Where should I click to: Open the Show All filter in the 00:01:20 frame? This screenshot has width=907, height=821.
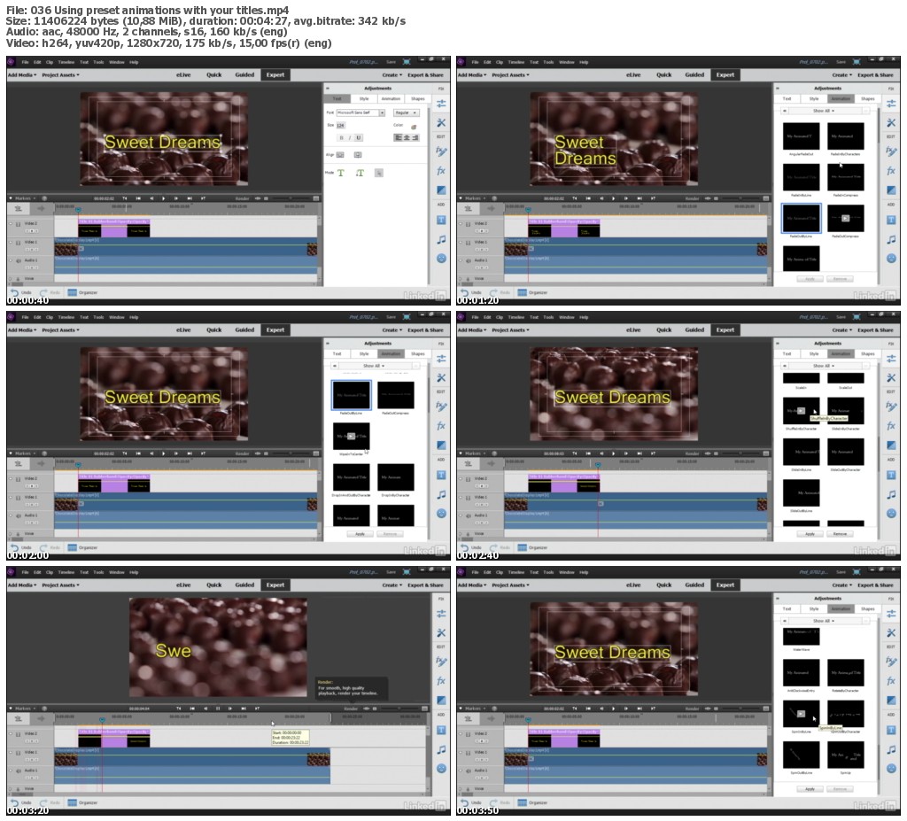pos(825,111)
